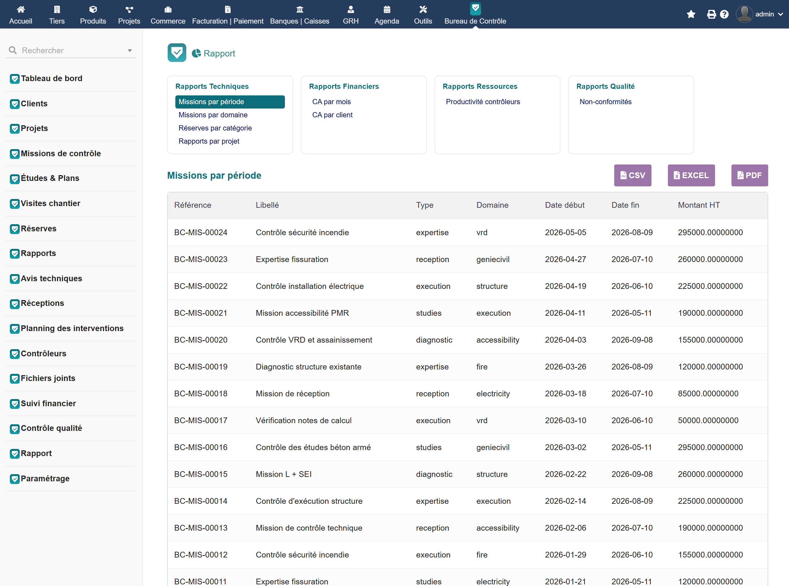Expand the Rechercher search dropdown arrow

(130, 51)
